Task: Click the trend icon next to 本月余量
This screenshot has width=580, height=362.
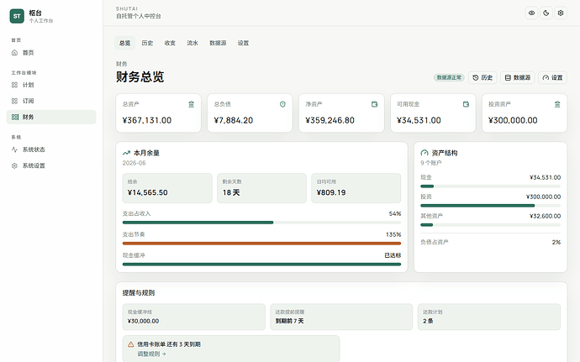Action: (x=126, y=153)
